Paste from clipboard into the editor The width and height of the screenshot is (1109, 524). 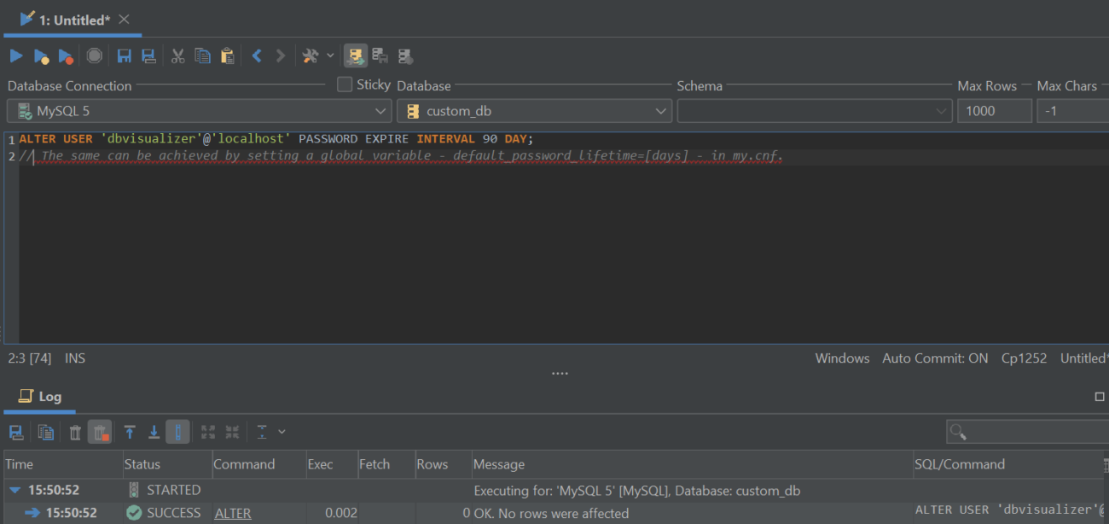(227, 55)
